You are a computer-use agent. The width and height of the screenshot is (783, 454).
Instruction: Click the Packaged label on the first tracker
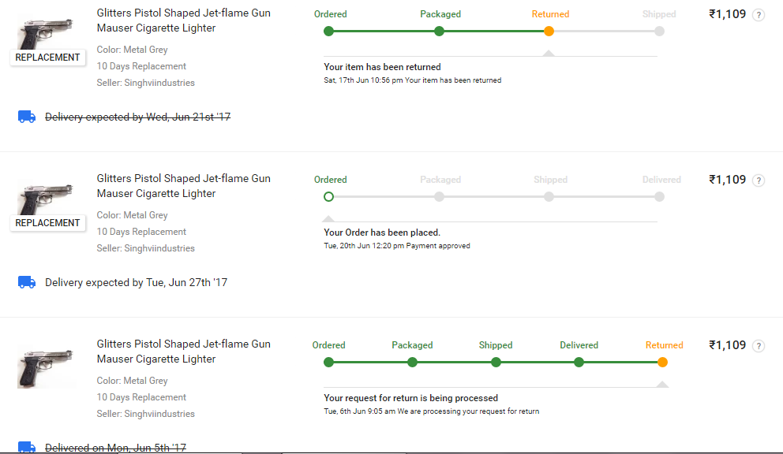pos(440,14)
